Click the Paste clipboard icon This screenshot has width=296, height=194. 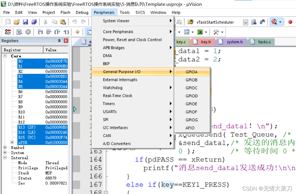pos(63,22)
